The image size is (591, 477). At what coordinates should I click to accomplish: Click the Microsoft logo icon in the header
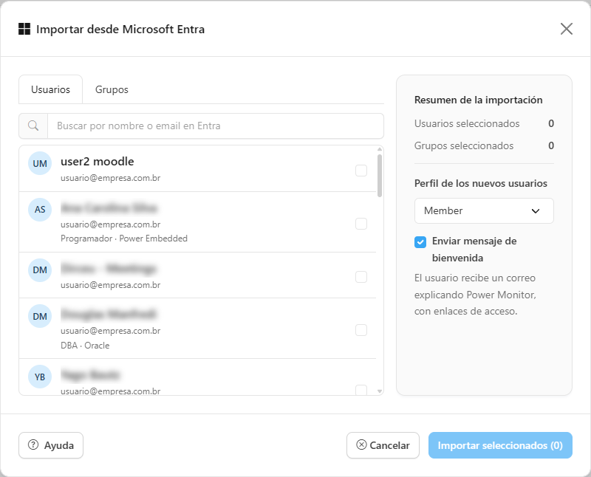click(24, 29)
